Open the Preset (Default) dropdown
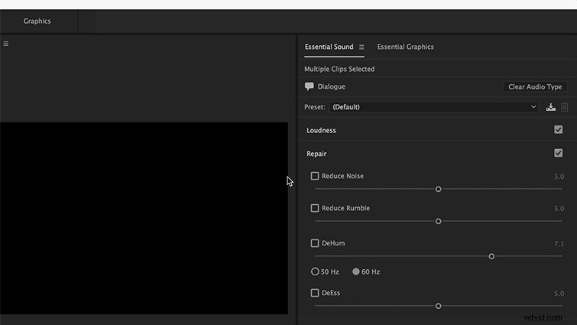The width and height of the screenshot is (577, 325). [434, 107]
